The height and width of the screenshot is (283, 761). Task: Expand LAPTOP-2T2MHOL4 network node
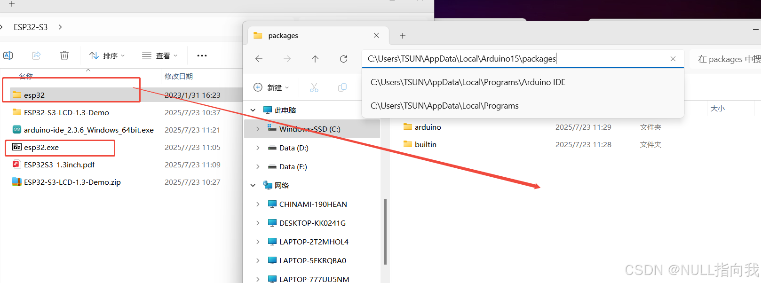(x=258, y=242)
